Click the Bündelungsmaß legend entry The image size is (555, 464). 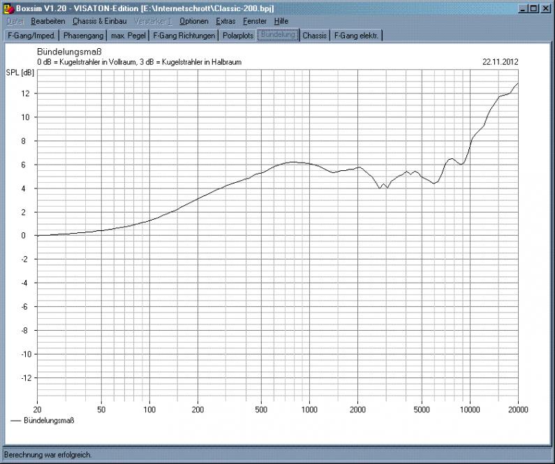click(48, 420)
